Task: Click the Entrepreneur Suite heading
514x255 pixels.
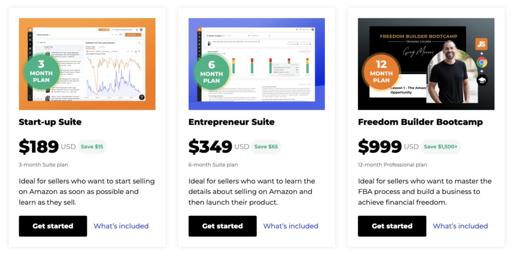Action: [231, 122]
